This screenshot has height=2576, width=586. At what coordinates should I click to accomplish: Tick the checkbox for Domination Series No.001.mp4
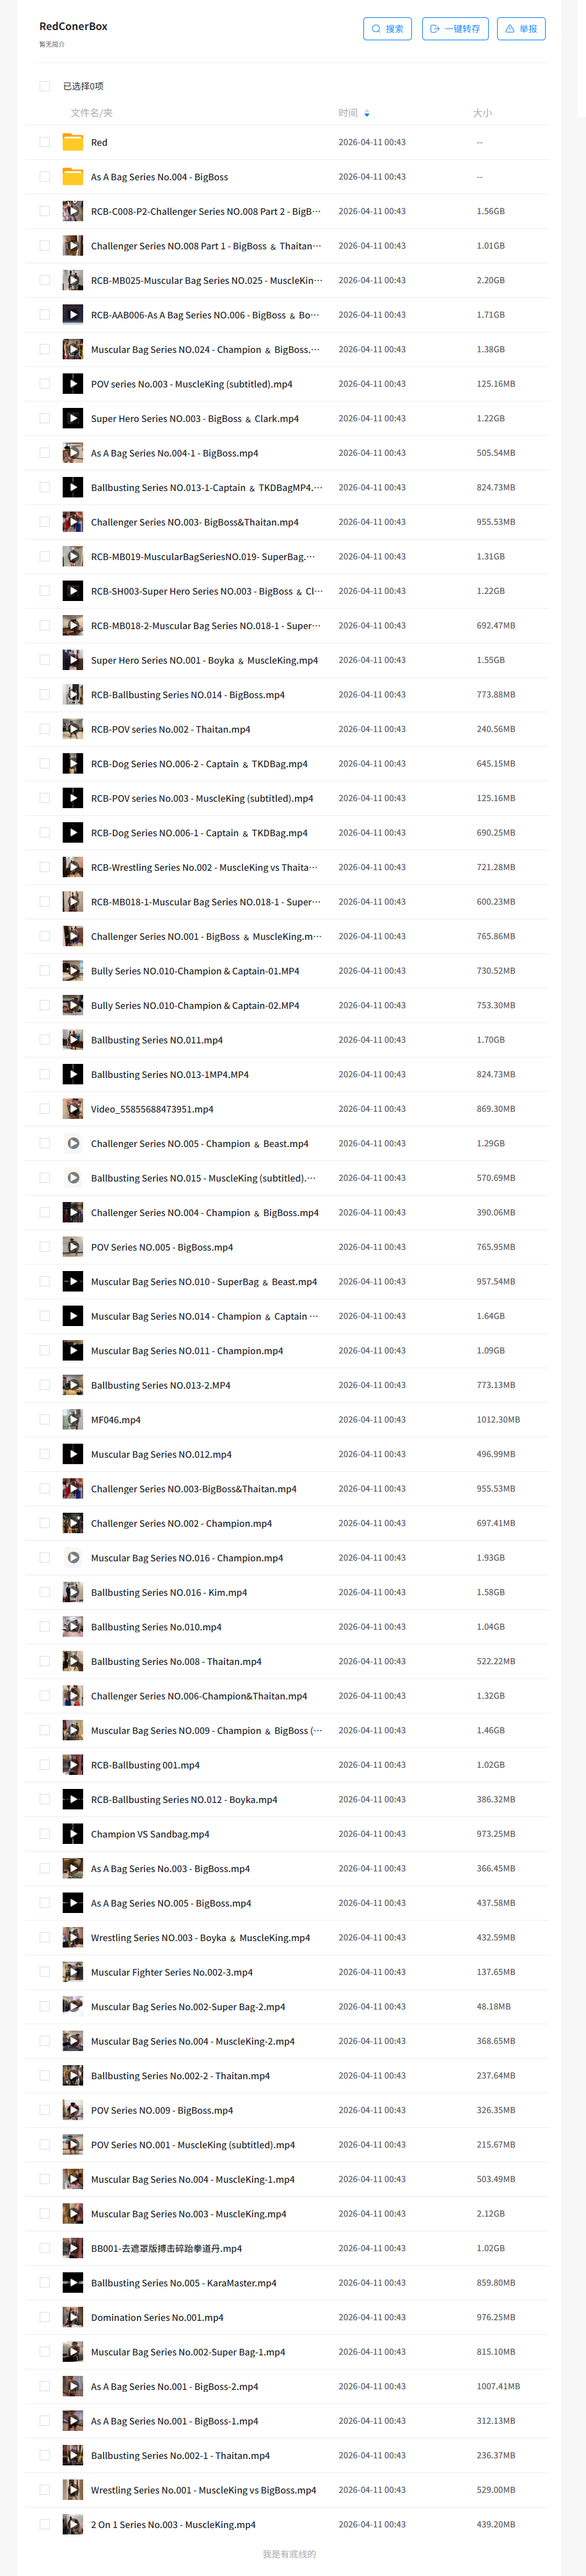tap(45, 2317)
